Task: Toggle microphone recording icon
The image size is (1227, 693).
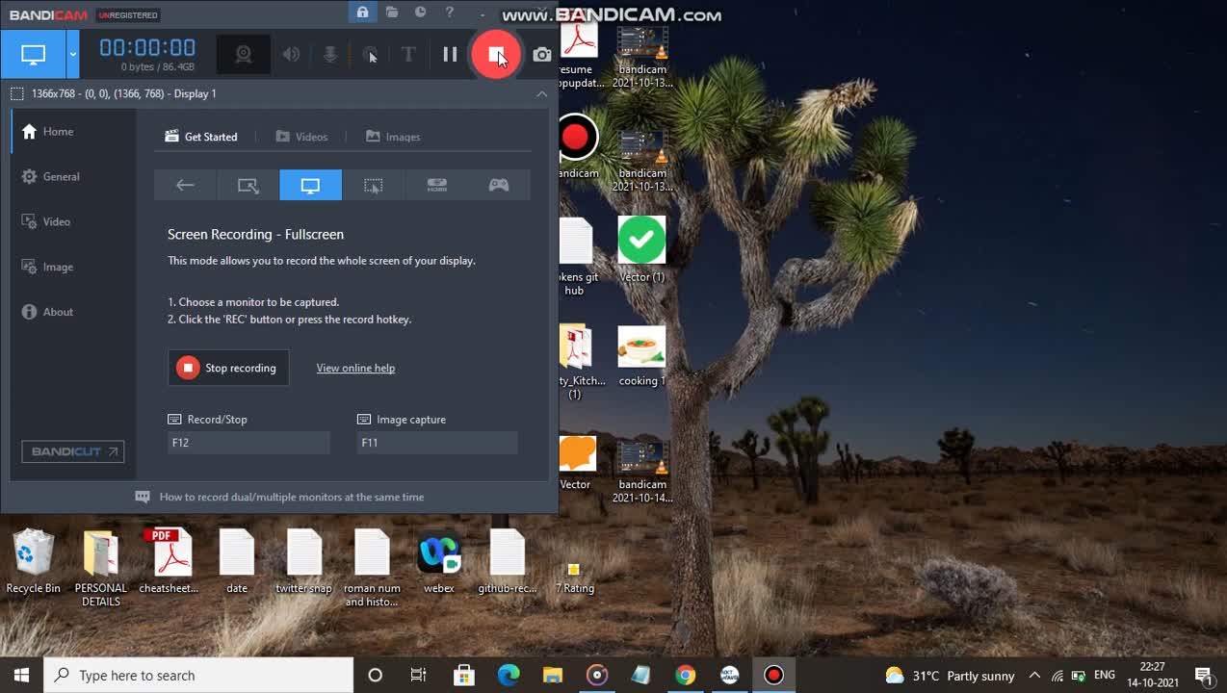Action: coord(330,55)
